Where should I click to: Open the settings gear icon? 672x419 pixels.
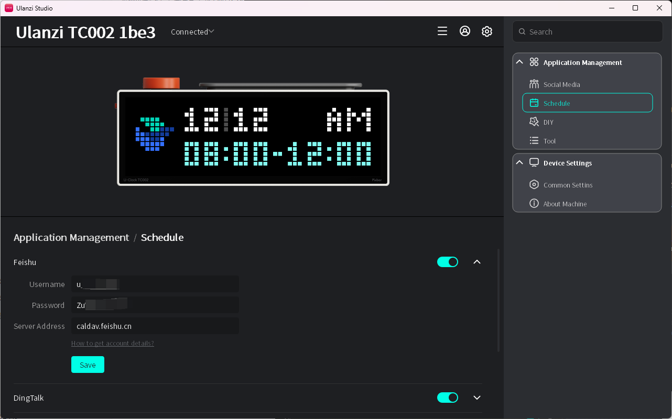487,31
